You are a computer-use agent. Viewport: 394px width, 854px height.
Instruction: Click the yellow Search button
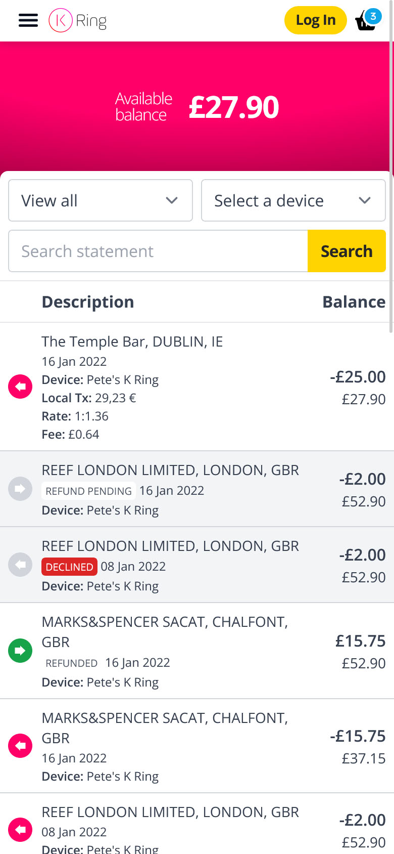click(347, 251)
